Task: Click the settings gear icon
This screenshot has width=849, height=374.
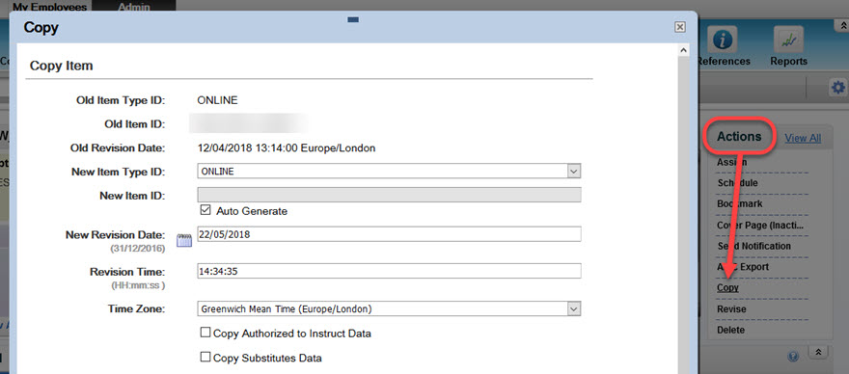Action: pos(838,87)
